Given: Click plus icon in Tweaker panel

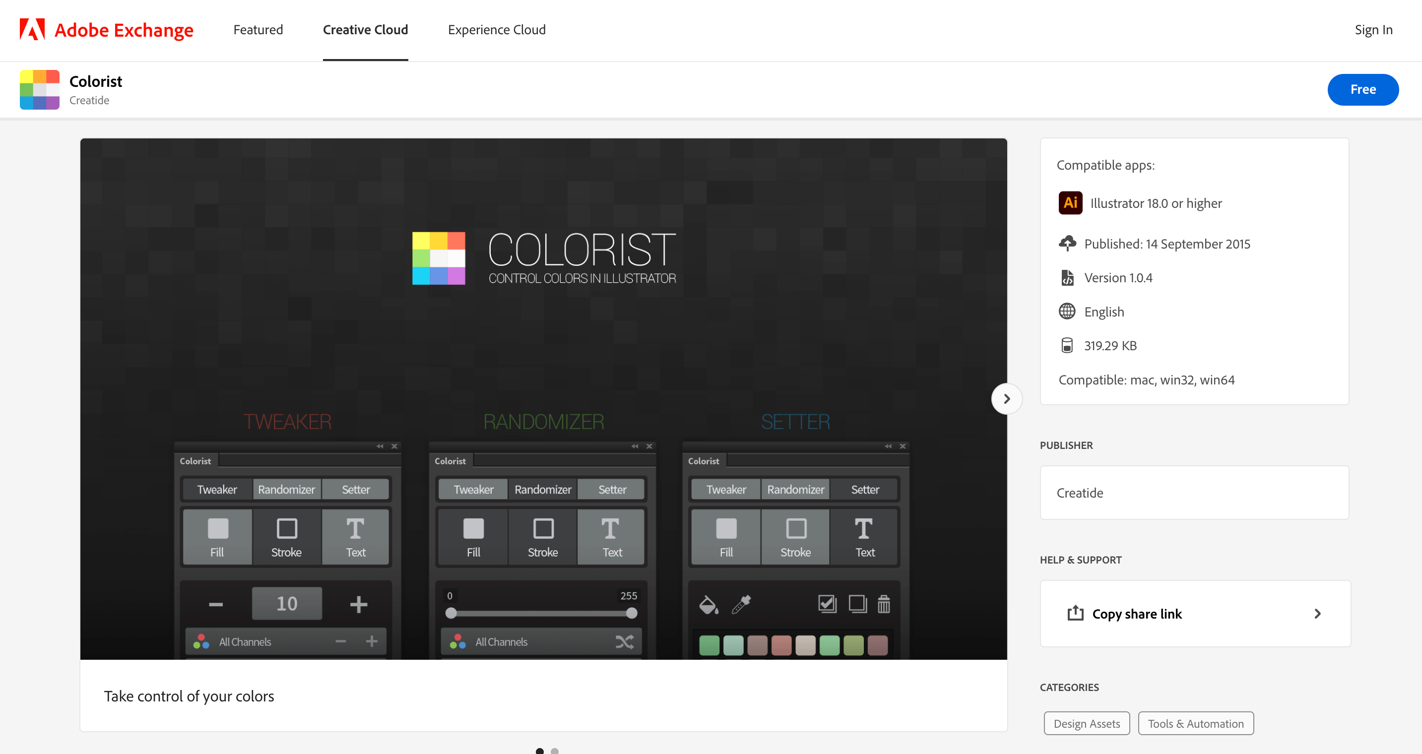Looking at the screenshot, I should 359,604.
